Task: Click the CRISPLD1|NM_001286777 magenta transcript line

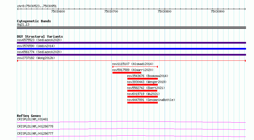Action: click(131, 136)
